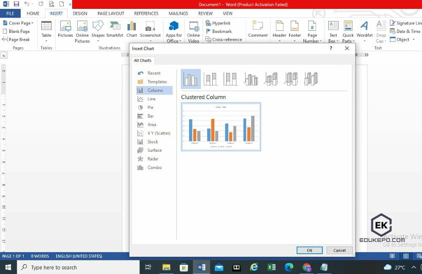The height and width of the screenshot is (274, 422).
Task: Select Radar chart type in the list
Action: click(153, 159)
